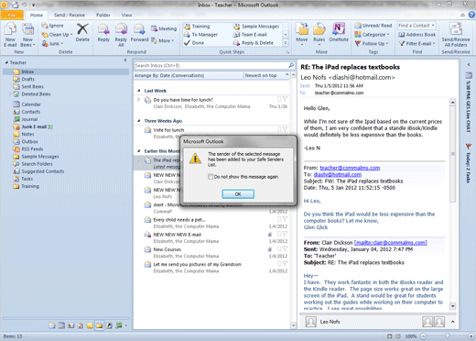Open the Categorize dropdown

tap(372, 35)
